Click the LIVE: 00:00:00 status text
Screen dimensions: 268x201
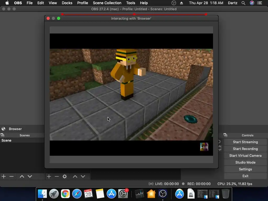pyautogui.click(x=167, y=184)
